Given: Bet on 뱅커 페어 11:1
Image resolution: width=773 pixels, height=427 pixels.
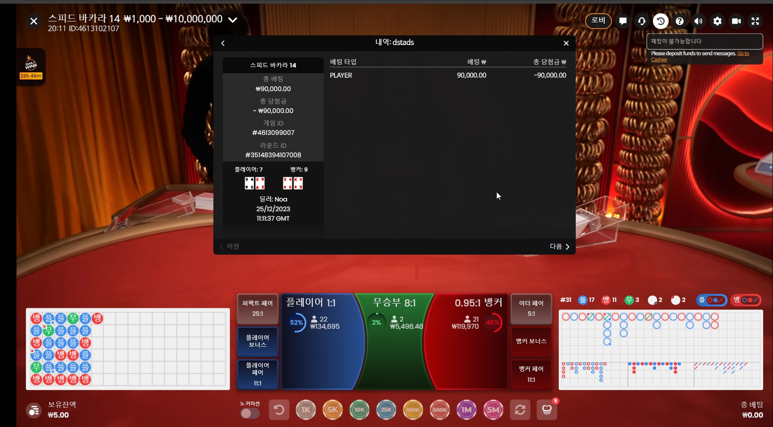Looking at the screenshot, I should coord(531,374).
